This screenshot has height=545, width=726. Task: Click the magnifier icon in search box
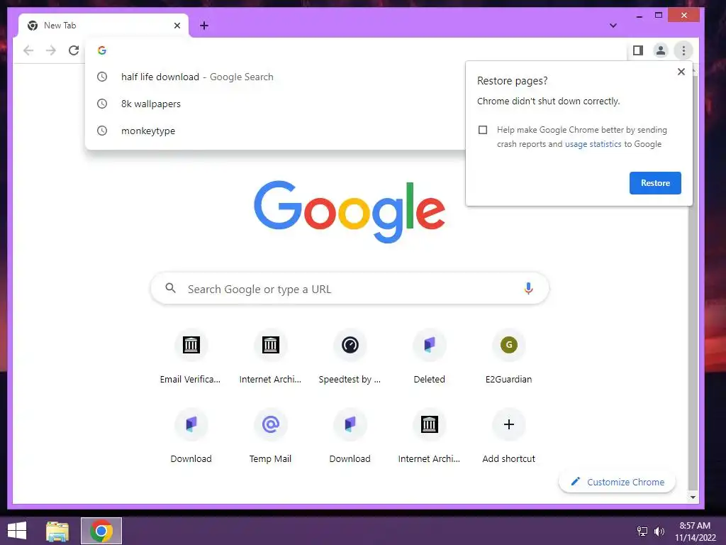point(170,288)
